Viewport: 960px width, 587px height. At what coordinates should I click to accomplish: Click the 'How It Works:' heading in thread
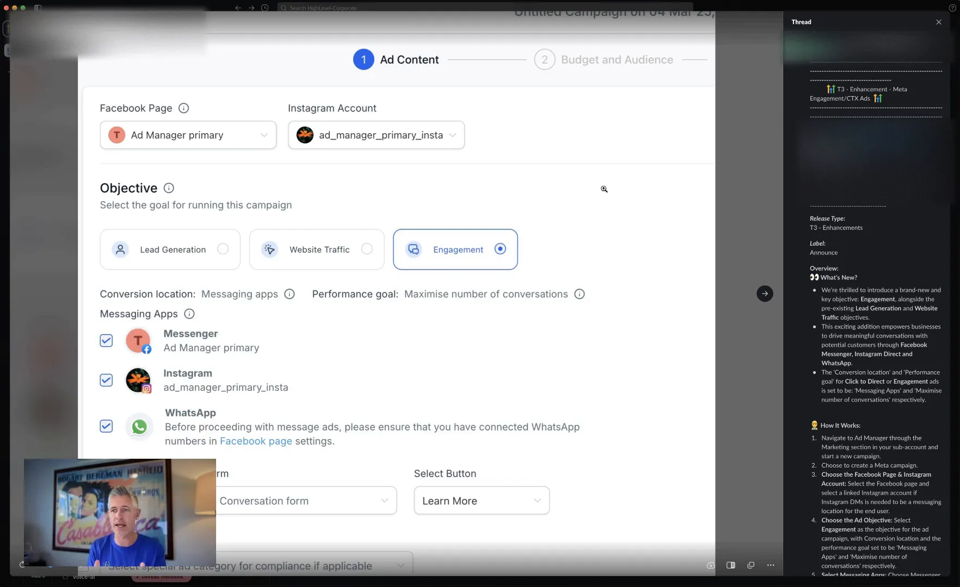(840, 426)
